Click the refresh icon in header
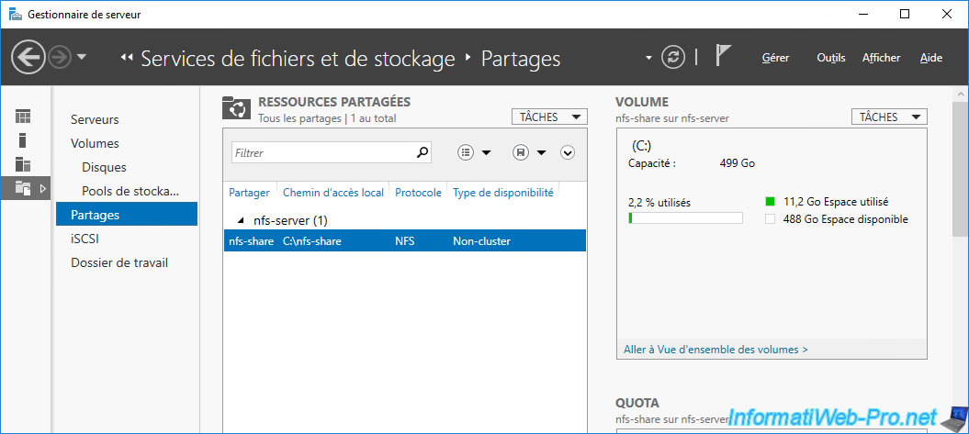969x434 pixels. click(x=673, y=58)
